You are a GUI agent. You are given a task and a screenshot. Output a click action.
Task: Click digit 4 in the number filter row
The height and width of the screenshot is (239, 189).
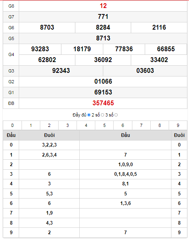86,125
